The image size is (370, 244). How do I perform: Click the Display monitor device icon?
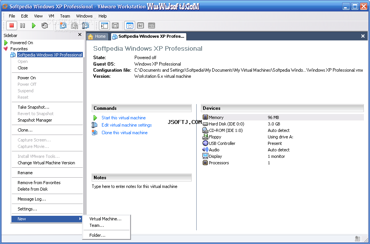pos(205,156)
